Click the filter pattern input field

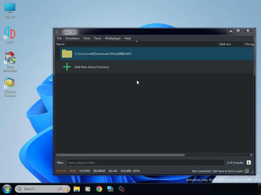[146, 163]
